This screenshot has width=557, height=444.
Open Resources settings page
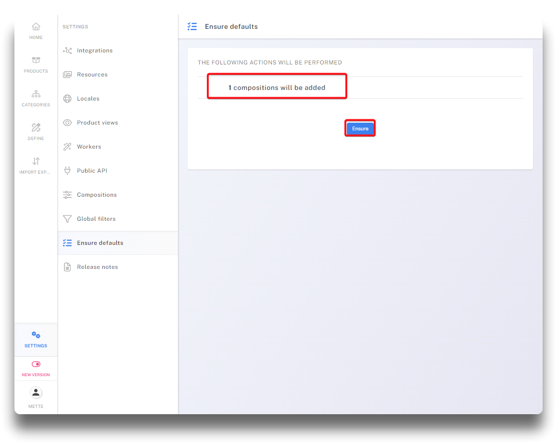point(92,75)
